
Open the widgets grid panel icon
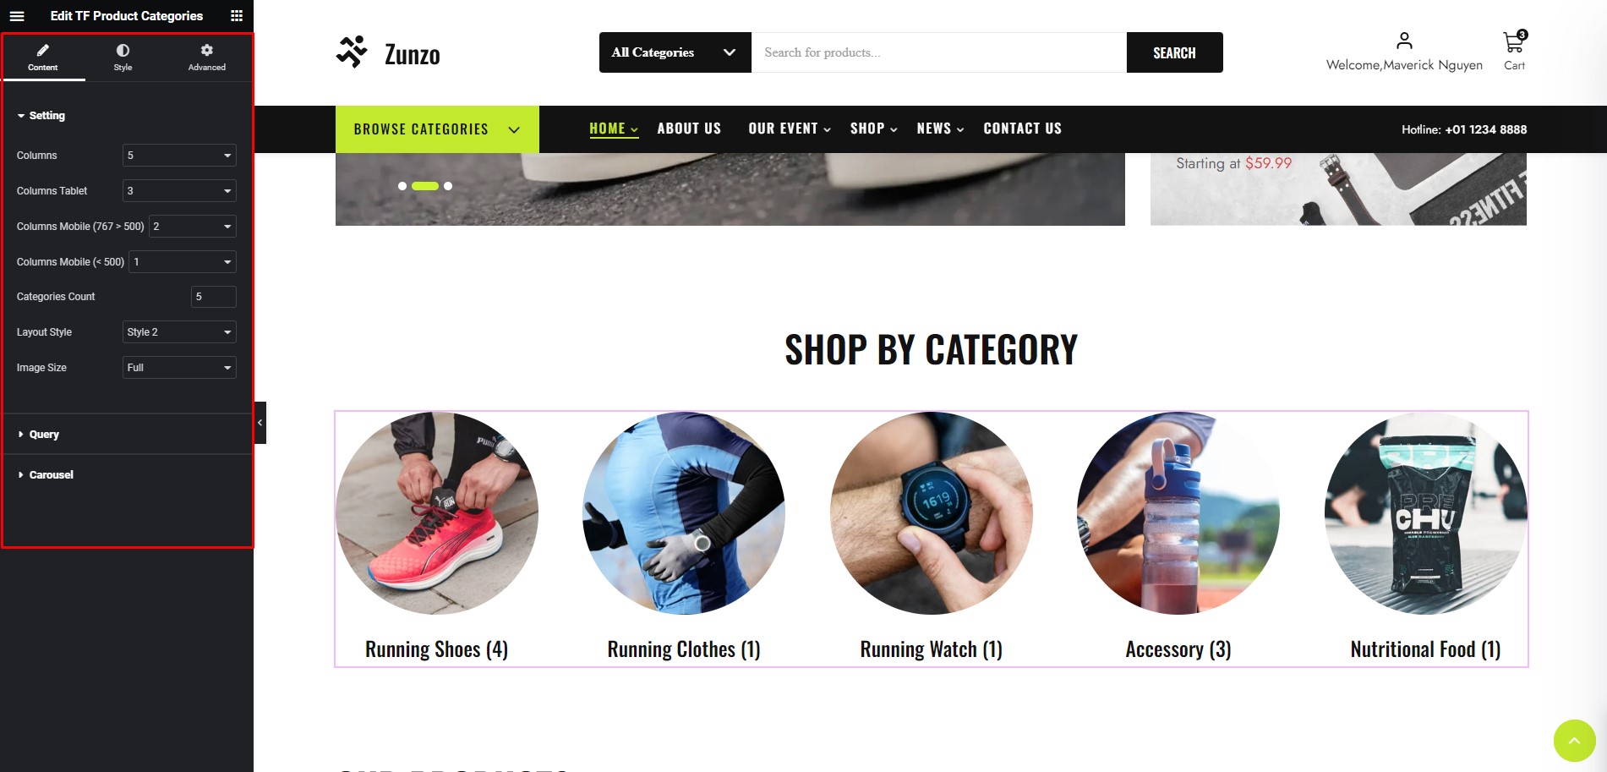tap(237, 16)
